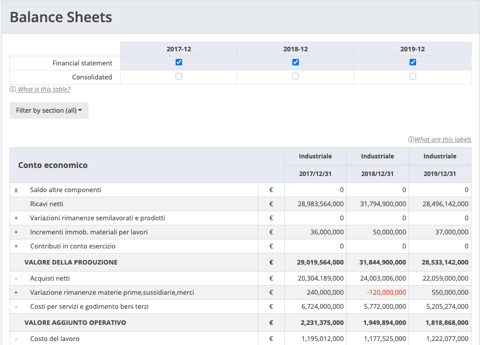This screenshot has height=345, width=480.
Task: Click plus sign beside Variazioni rimanenze semilavorati
Action: point(16,218)
